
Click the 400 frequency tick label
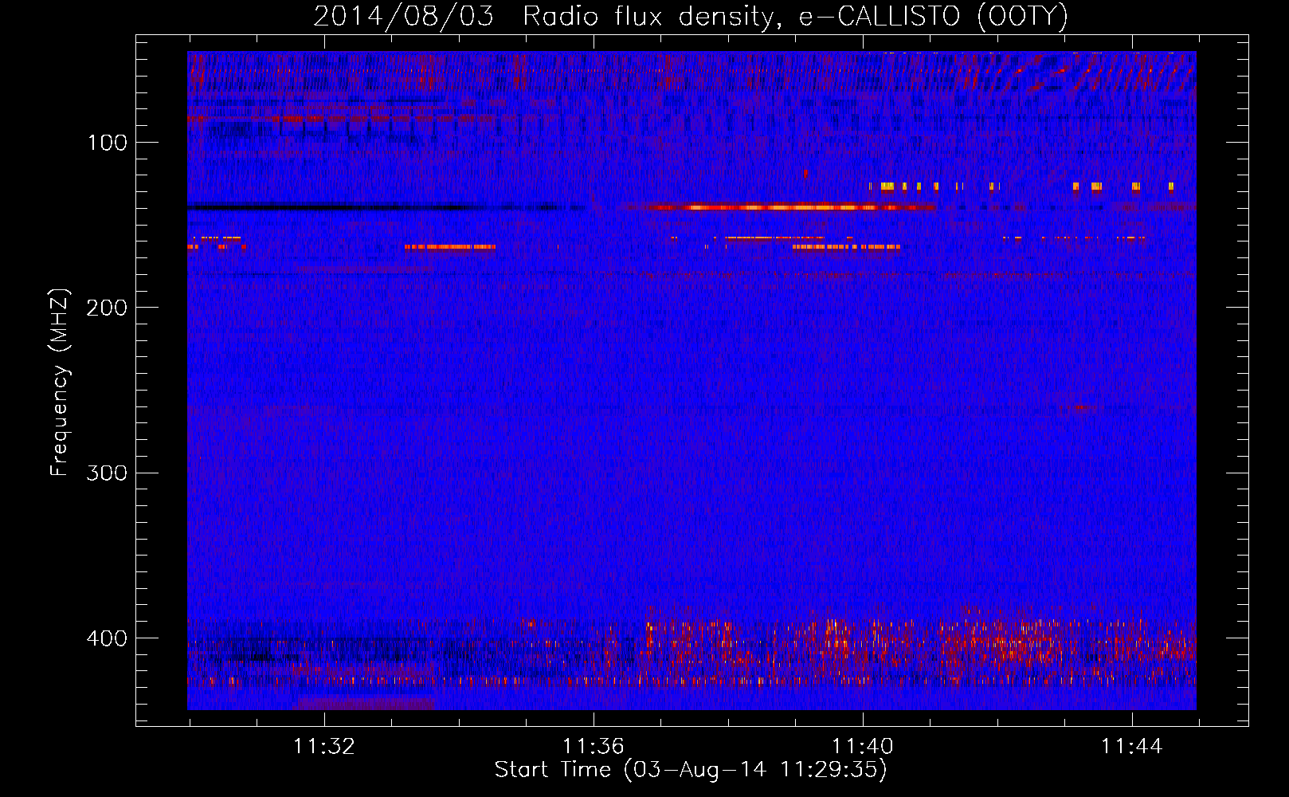pyautogui.click(x=108, y=638)
